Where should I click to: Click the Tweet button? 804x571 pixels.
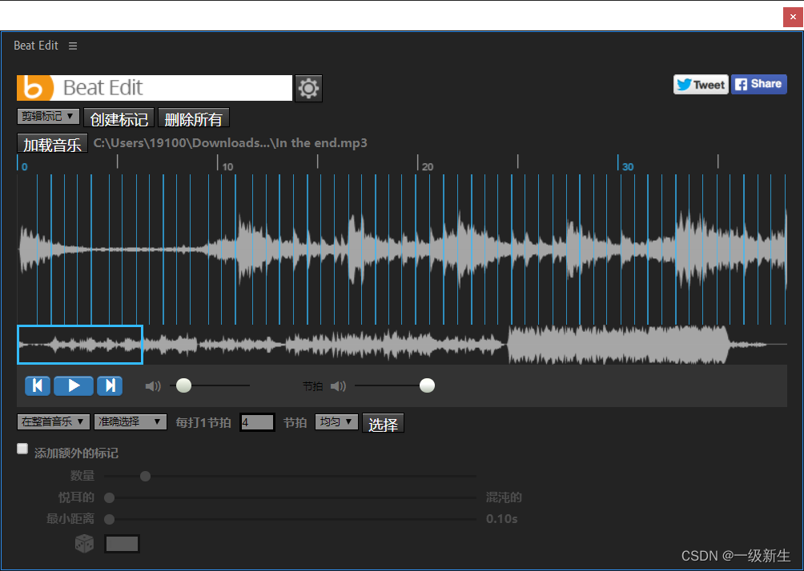(x=701, y=85)
